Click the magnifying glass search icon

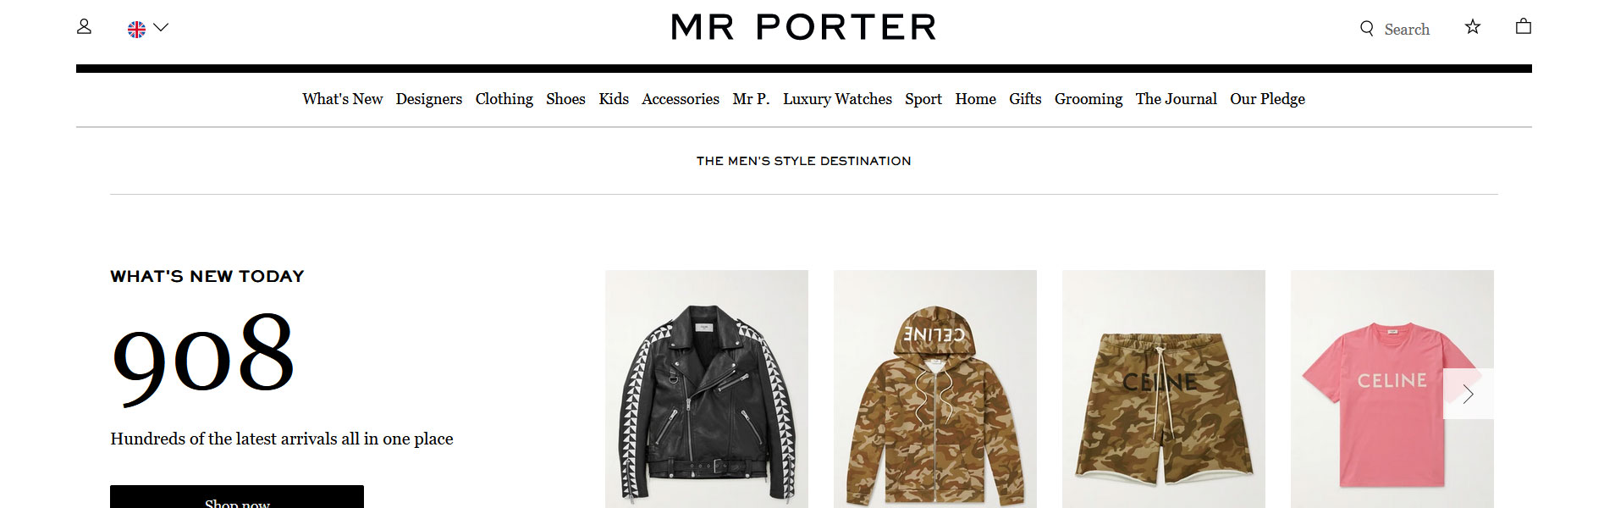(x=1367, y=29)
